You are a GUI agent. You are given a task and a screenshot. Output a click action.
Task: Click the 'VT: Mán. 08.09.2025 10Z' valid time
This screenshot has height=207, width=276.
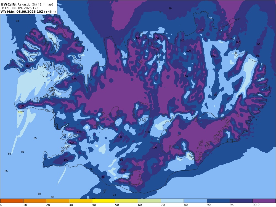pos(22,12)
